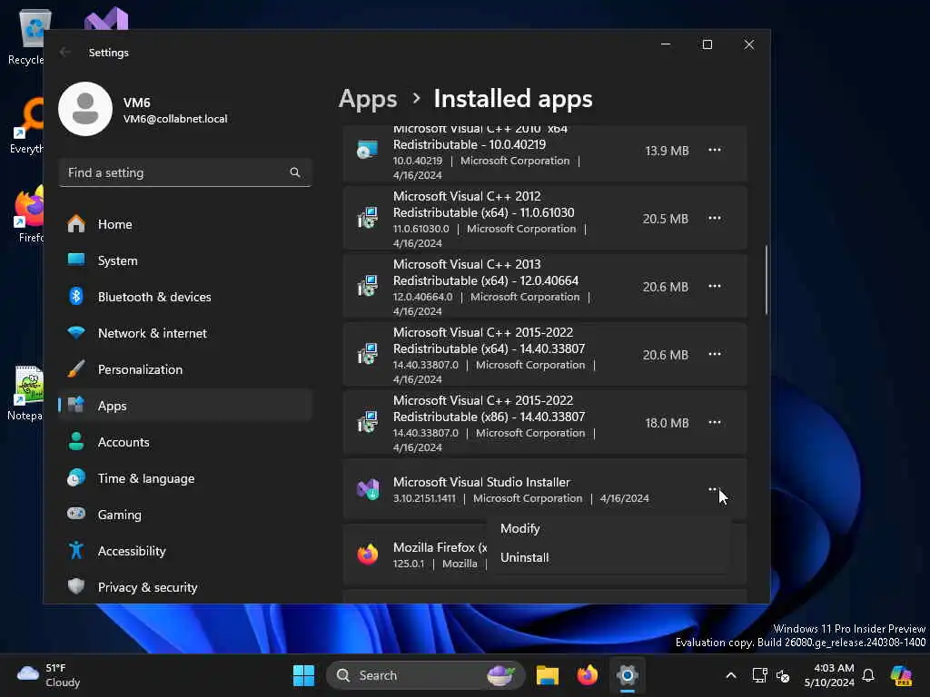The image size is (930, 697).
Task: Open the Everything desktop shortcut
Action: [27, 125]
